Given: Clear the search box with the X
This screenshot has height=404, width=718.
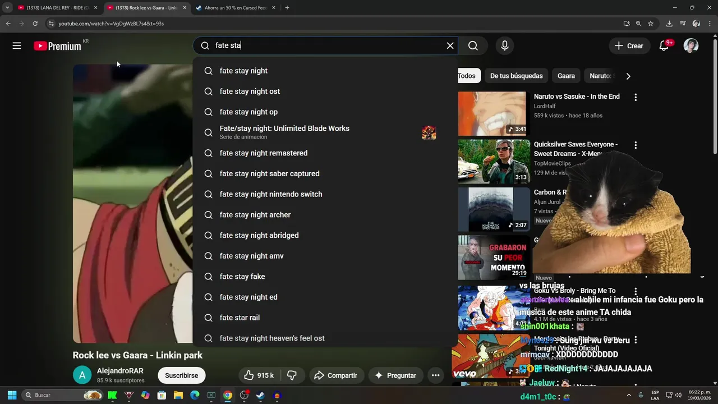Looking at the screenshot, I should (x=450, y=46).
